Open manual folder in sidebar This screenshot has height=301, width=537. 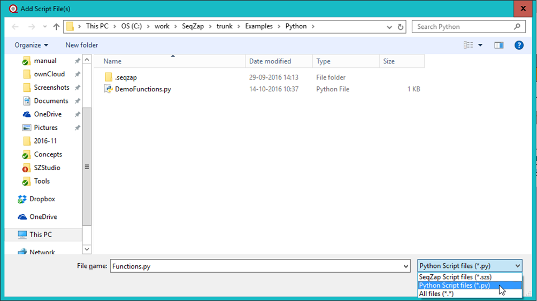[x=45, y=61]
